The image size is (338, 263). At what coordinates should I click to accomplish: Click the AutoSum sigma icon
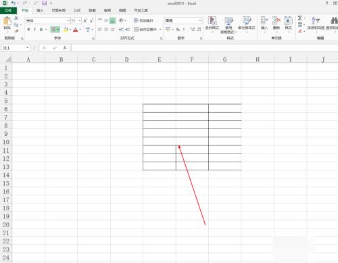click(x=300, y=18)
